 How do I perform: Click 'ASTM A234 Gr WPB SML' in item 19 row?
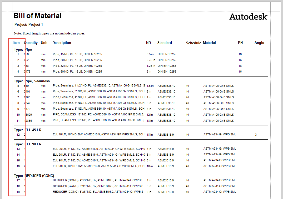(220, 192)
